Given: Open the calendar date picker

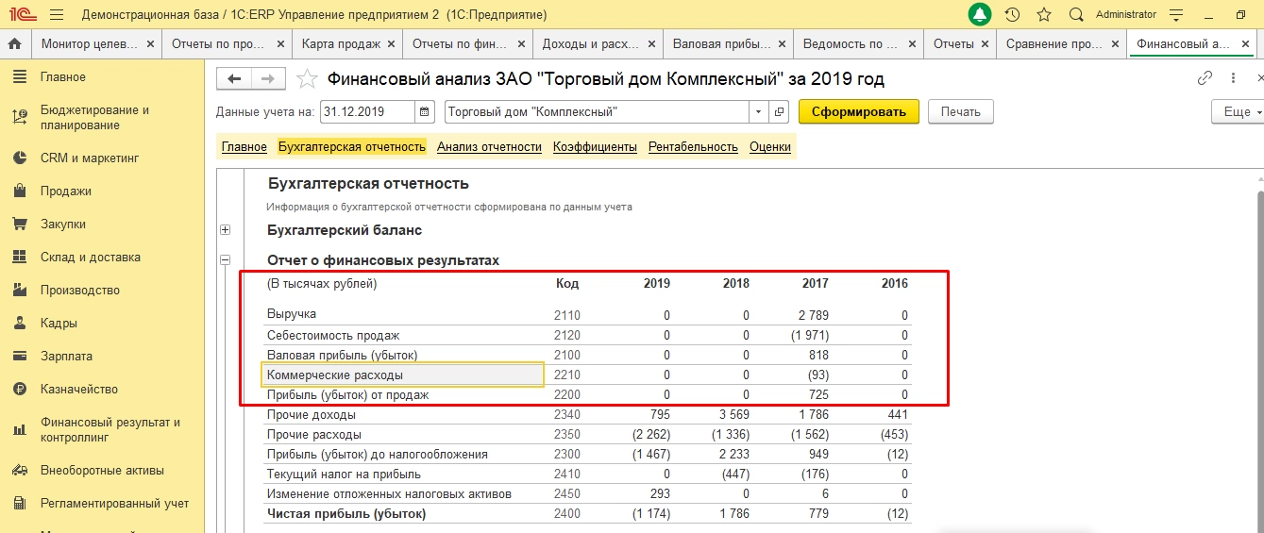Looking at the screenshot, I should click(x=425, y=111).
